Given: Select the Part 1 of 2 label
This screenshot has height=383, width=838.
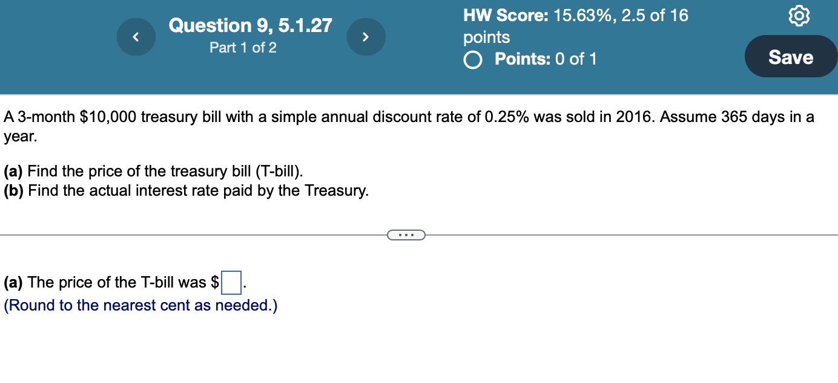Looking at the screenshot, I should [x=243, y=48].
